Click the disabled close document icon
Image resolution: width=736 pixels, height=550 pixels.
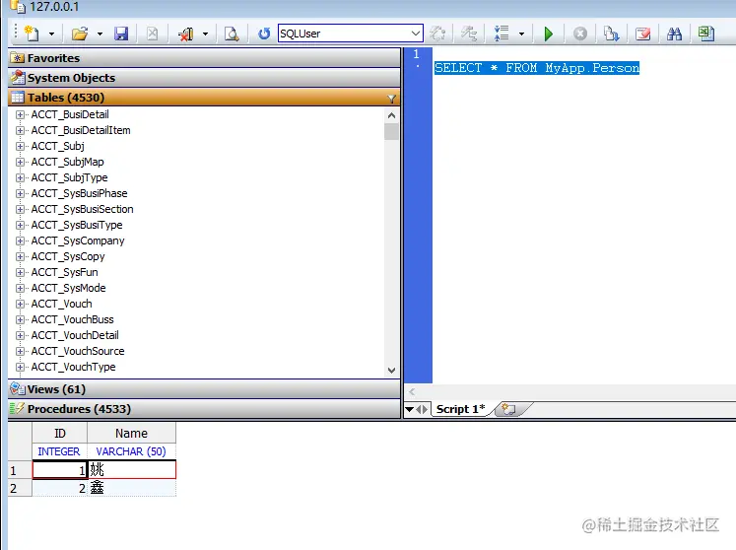pos(152,34)
